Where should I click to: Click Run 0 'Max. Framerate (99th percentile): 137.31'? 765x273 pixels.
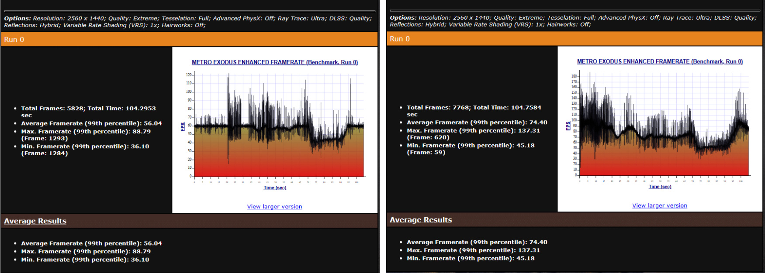coord(474,130)
